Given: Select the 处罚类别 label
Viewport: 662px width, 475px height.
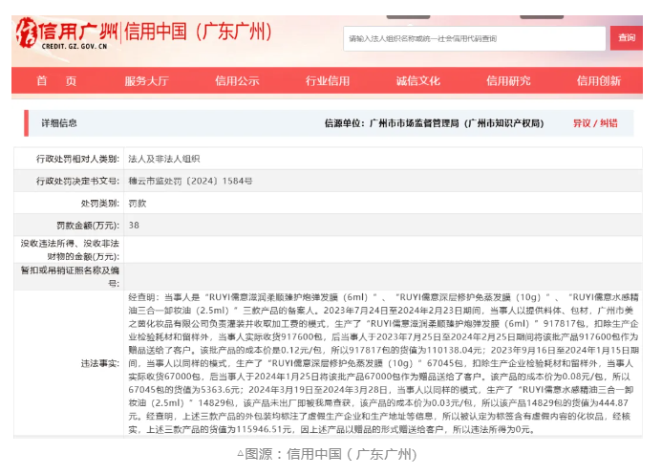Looking at the screenshot, I should point(99,204).
